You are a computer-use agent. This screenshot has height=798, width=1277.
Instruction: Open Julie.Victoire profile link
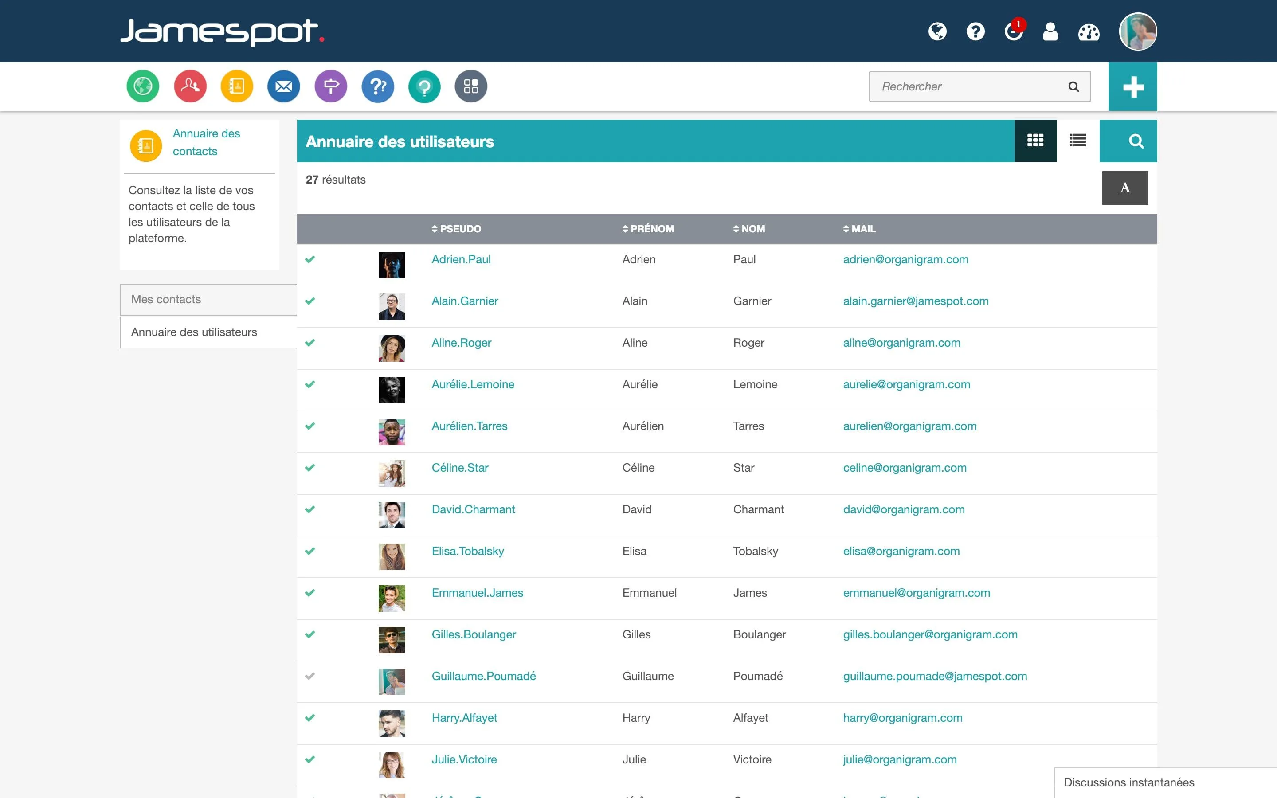pyautogui.click(x=464, y=759)
